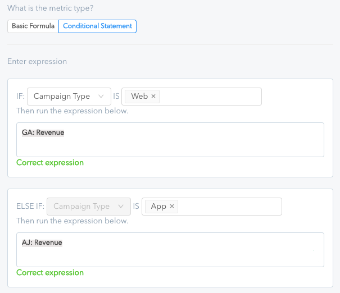Click the IF condition value field beside Web
The width and height of the screenshot is (340, 293).
(210, 97)
